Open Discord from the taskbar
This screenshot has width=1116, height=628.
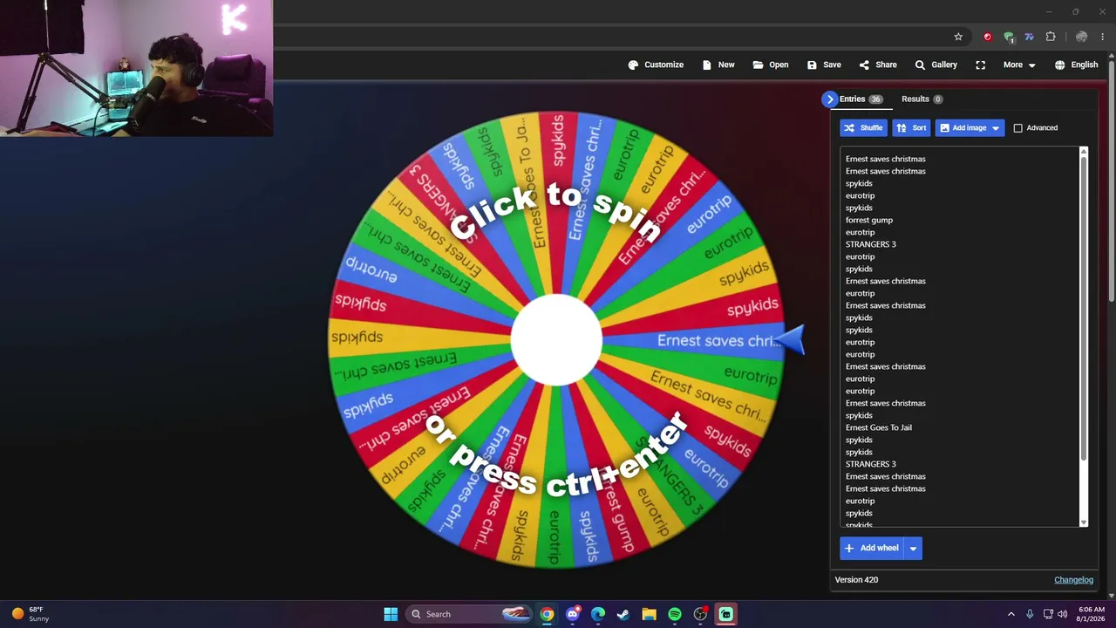[572, 614]
